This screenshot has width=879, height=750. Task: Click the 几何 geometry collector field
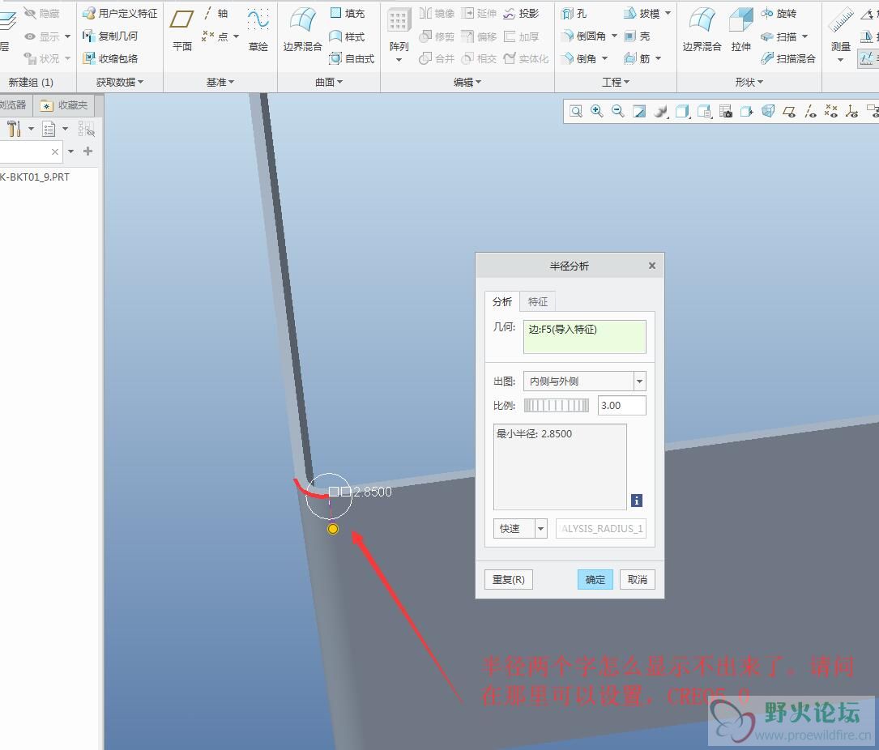click(x=585, y=337)
